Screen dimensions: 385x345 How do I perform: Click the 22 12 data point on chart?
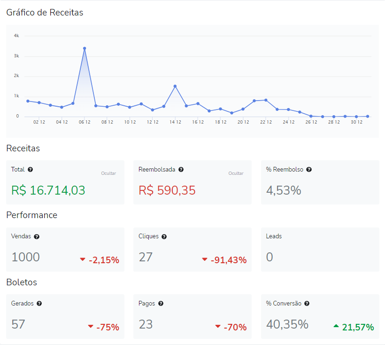(x=266, y=100)
